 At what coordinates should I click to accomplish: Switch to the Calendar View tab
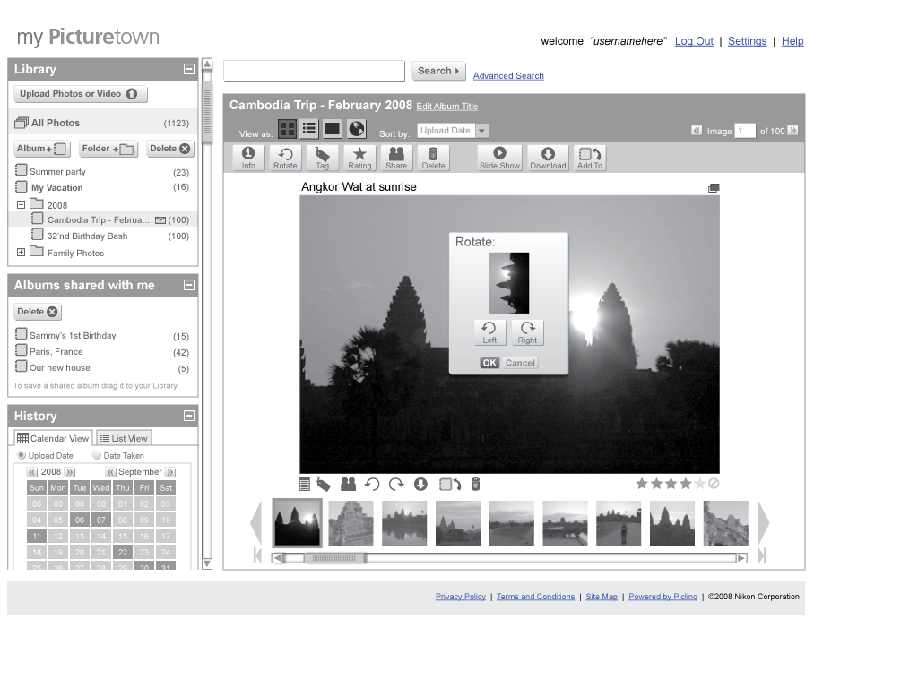tap(53, 437)
